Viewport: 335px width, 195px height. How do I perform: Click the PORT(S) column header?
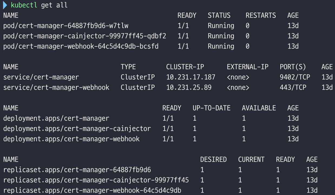pos(293,67)
